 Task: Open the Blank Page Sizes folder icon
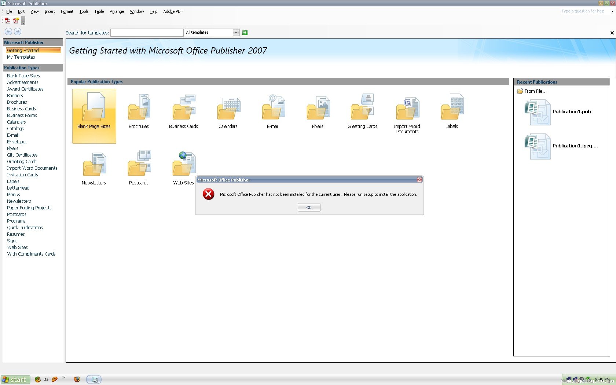pyautogui.click(x=94, y=107)
